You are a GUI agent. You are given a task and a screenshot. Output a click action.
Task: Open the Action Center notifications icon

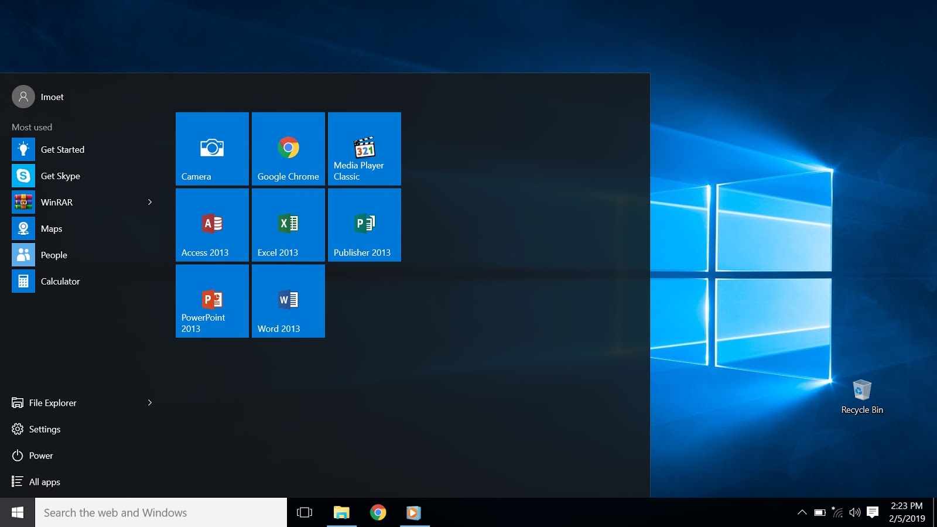pos(873,512)
